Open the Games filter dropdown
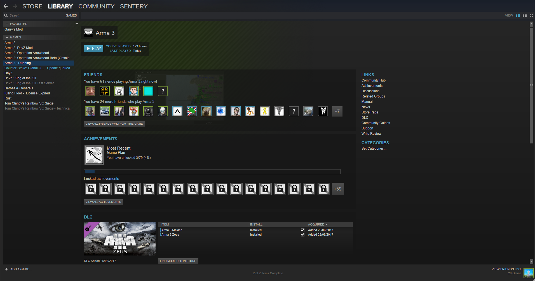The height and width of the screenshot is (281, 535). [71, 15]
